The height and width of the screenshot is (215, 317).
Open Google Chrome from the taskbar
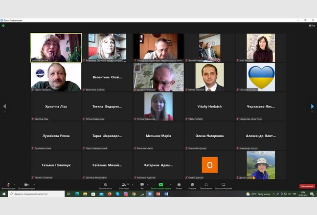[133, 194]
